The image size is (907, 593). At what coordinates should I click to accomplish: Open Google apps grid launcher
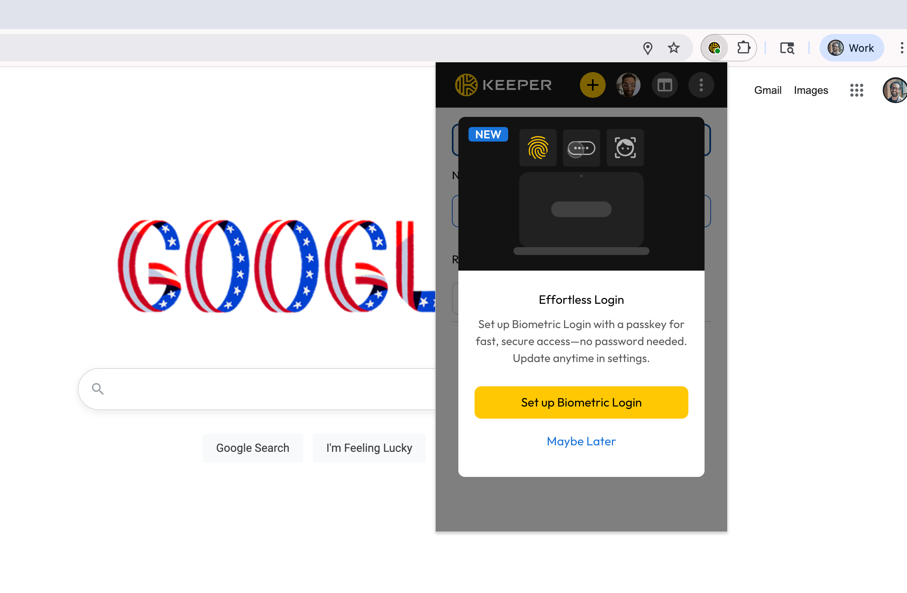(x=857, y=90)
